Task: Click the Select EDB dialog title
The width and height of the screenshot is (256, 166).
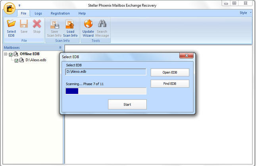Action: click(x=70, y=57)
